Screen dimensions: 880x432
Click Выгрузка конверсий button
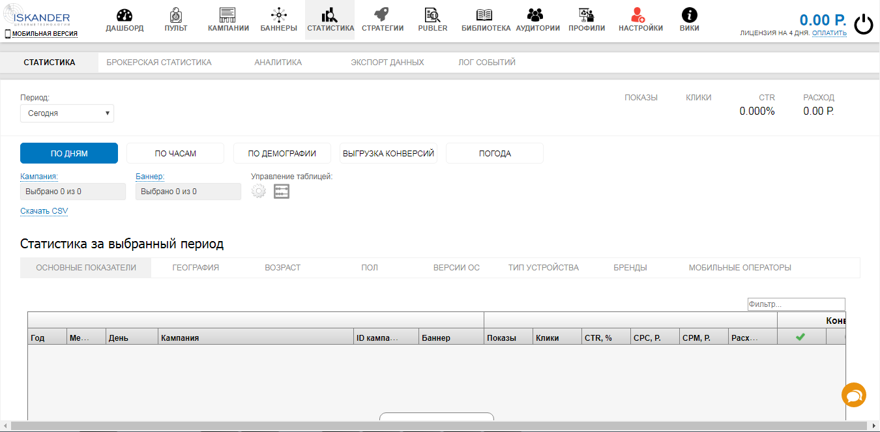pyautogui.click(x=389, y=153)
